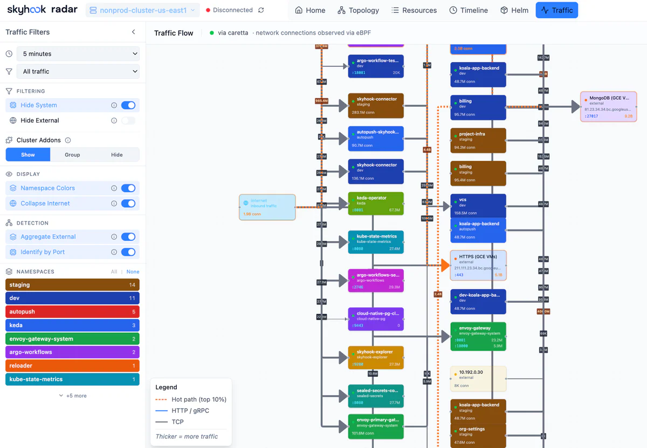Click the Cluster Addons info icon
The image size is (647, 448).
pyautogui.click(x=68, y=140)
